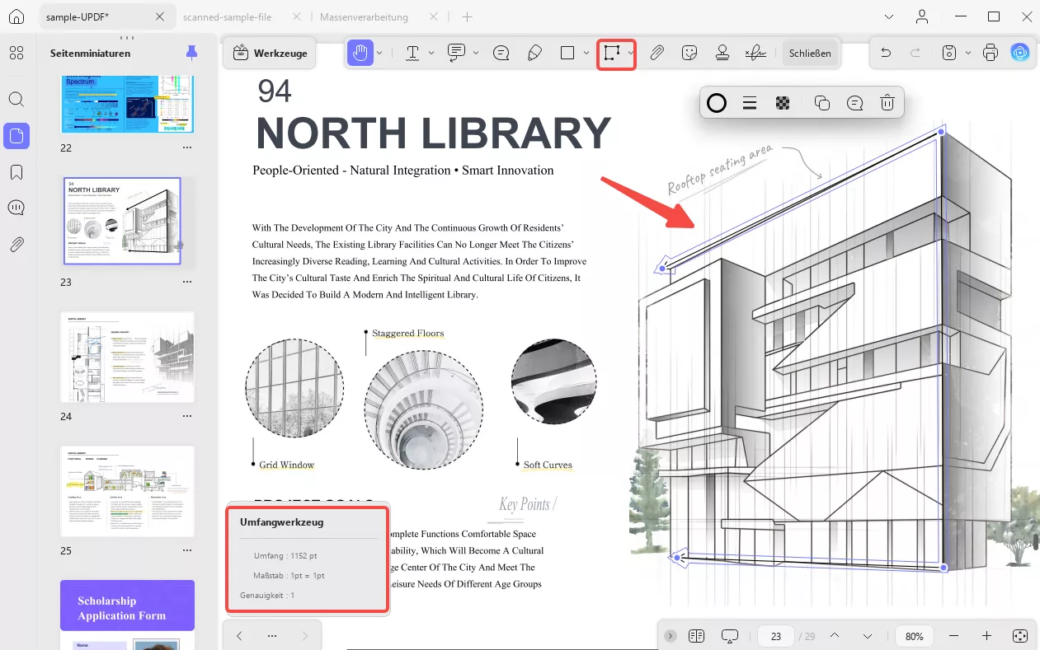Expand the rectangle shape tool dropdown
The width and height of the screenshot is (1040, 650).
coord(586,53)
